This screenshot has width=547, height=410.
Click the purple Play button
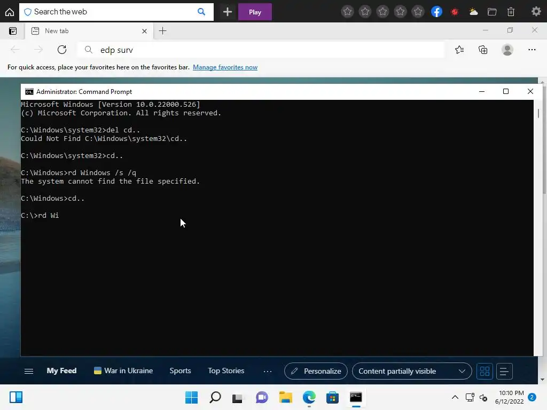[x=255, y=12]
